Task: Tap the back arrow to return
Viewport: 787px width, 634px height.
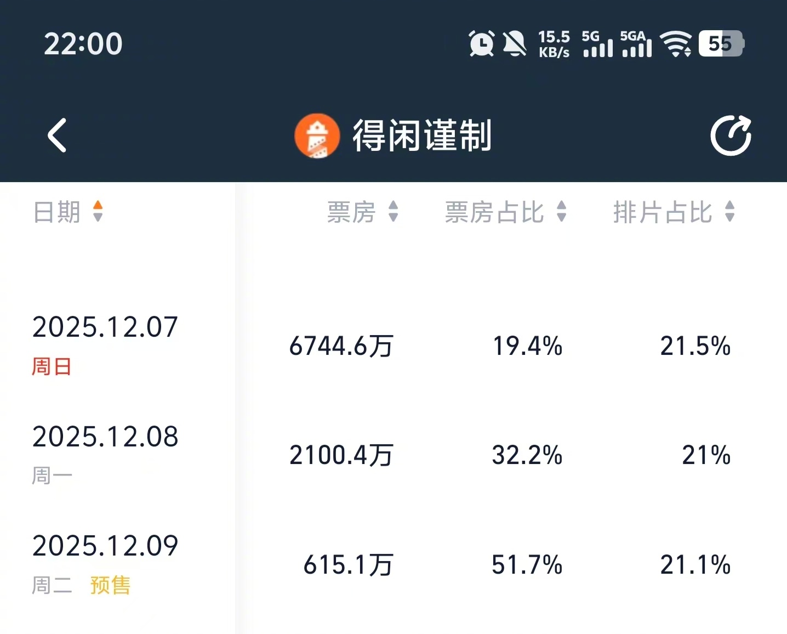Action: click(56, 135)
